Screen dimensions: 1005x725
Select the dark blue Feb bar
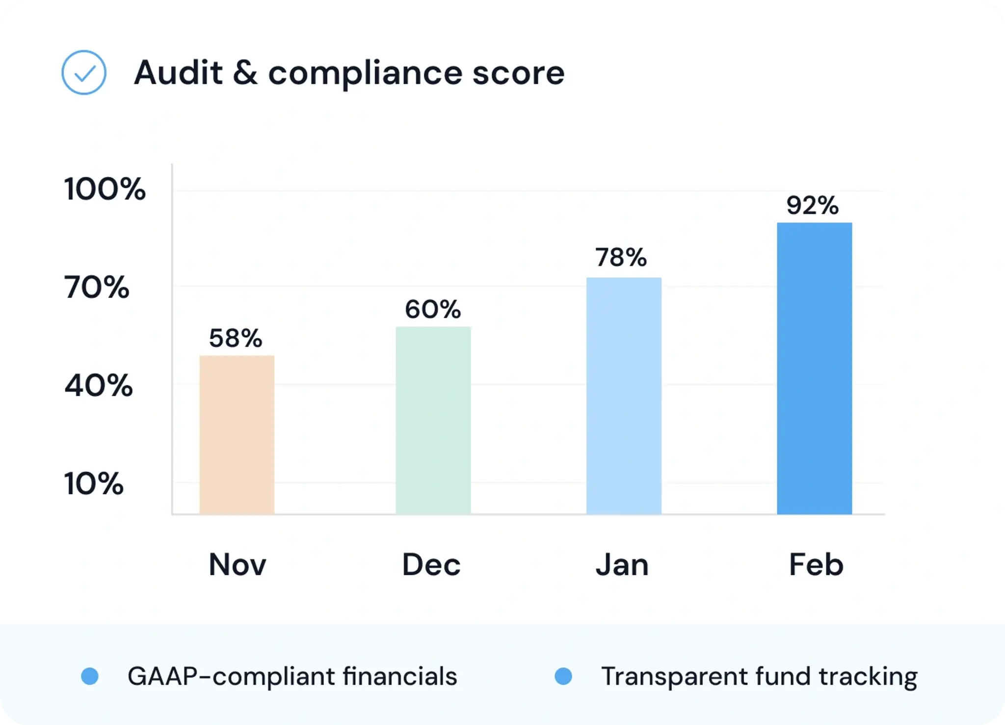pyautogui.click(x=815, y=368)
